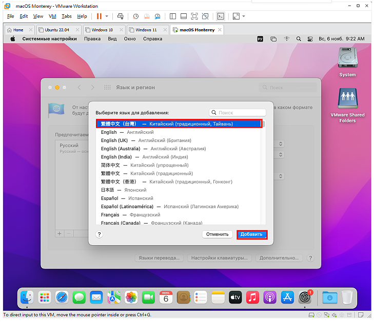Viewport: 374px width, 322px height.
Task: Open Control Center in macOS menu bar
Action: point(310,39)
